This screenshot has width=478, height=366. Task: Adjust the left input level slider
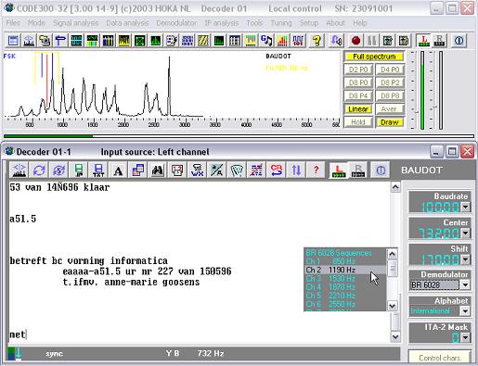(417, 111)
